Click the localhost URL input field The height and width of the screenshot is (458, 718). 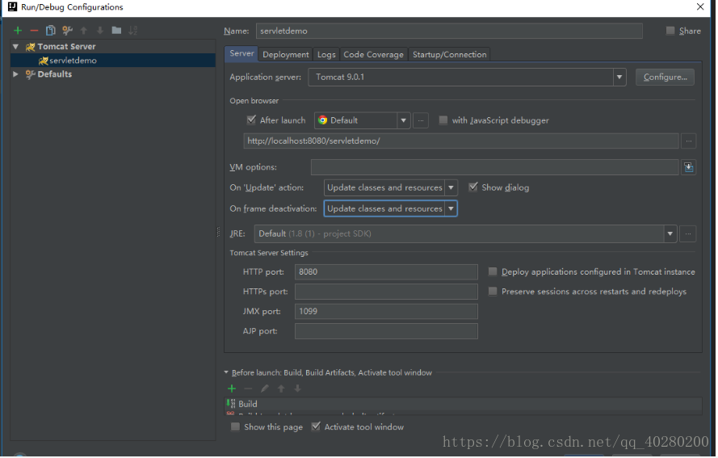(461, 141)
